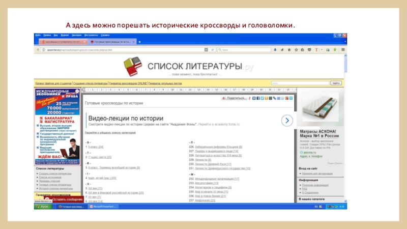Viewport: 407px width, 229px height.
Task: Open the 'Матрасы АСКОНА!' ad headline
Action: tap(319, 134)
